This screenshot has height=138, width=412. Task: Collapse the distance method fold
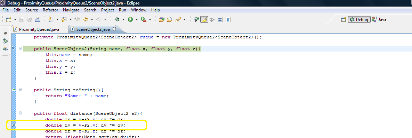20,113
